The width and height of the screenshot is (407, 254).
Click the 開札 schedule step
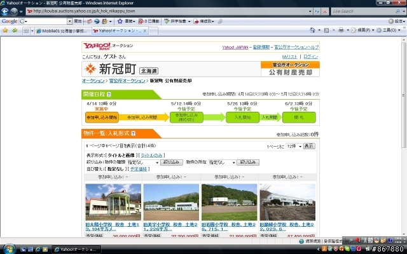click(299, 117)
